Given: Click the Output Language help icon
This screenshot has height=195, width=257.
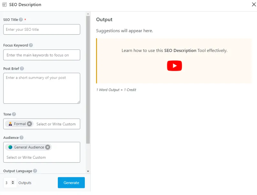Looking at the screenshot, I should 35,171.
